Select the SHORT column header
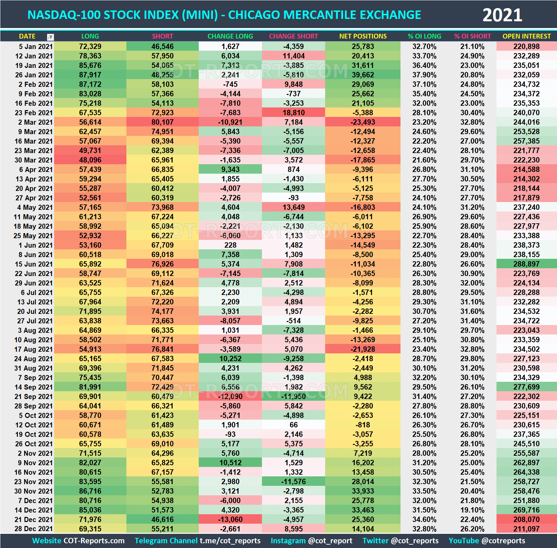 [162, 36]
